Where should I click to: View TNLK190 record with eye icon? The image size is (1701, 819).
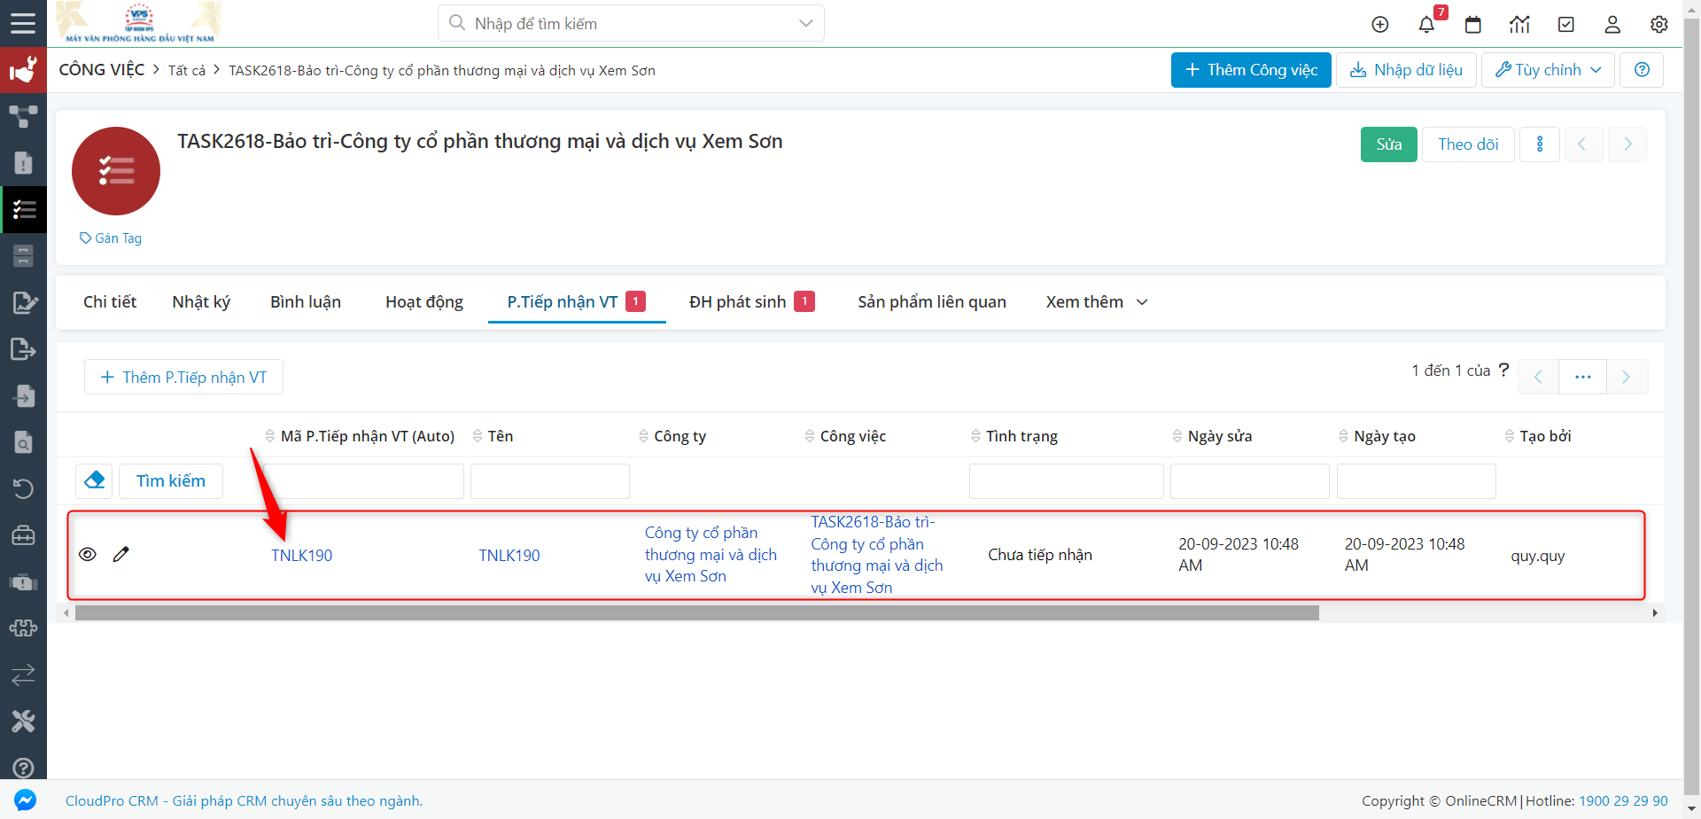[x=88, y=554]
